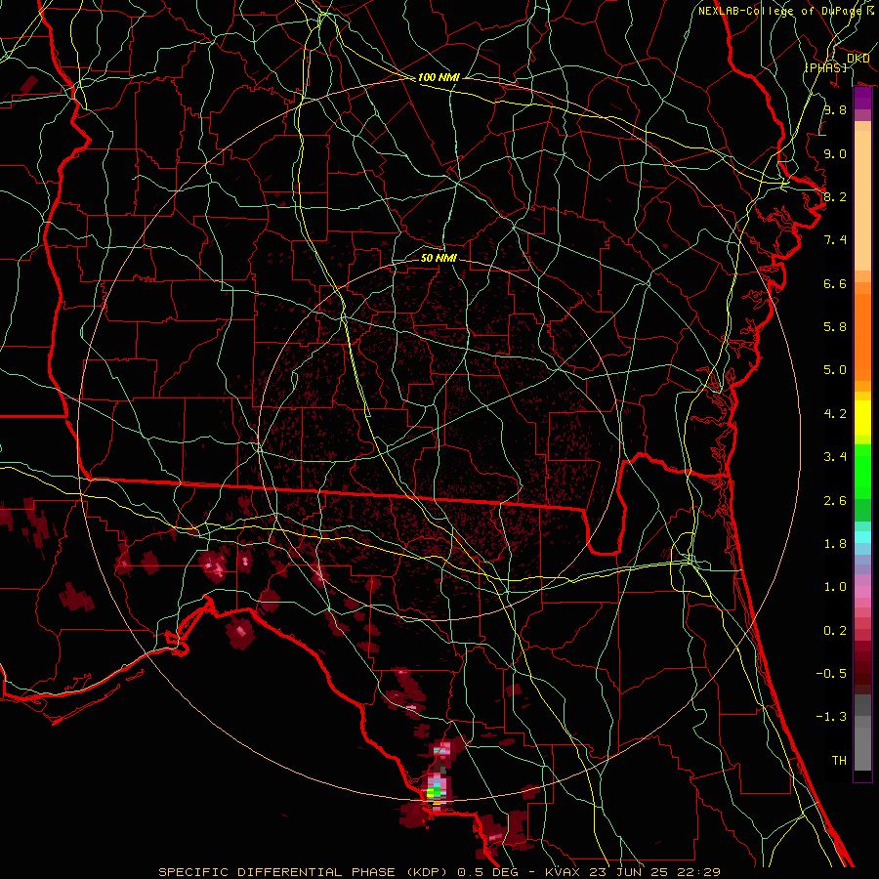This screenshot has height=879, width=879.
Task: Click the 7.4 value on the color scale
Action: (x=835, y=240)
